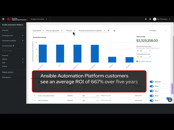Open the Past year date range dropdown
174x130 pixels.
[x=71, y=31]
